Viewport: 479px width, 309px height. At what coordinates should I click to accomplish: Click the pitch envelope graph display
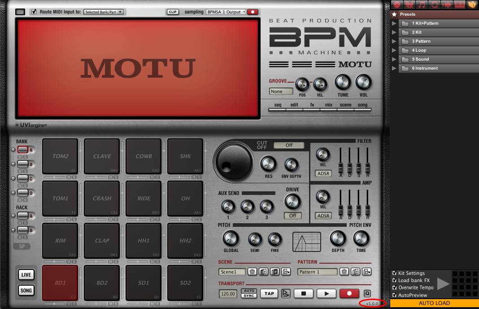click(307, 242)
